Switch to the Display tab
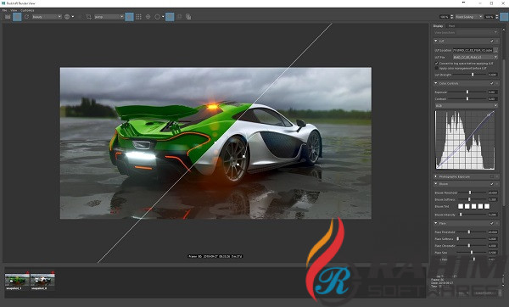Viewport: 509px width, 307px height. tap(438, 26)
